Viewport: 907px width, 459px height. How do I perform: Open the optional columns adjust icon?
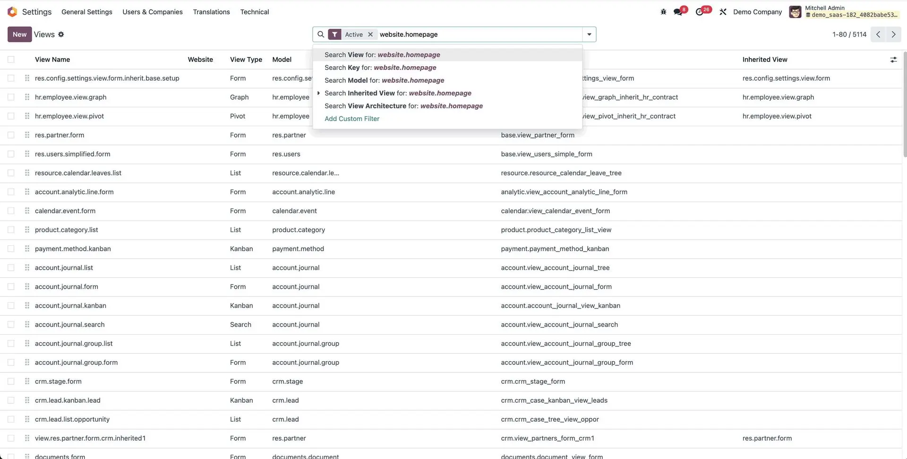coord(893,60)
